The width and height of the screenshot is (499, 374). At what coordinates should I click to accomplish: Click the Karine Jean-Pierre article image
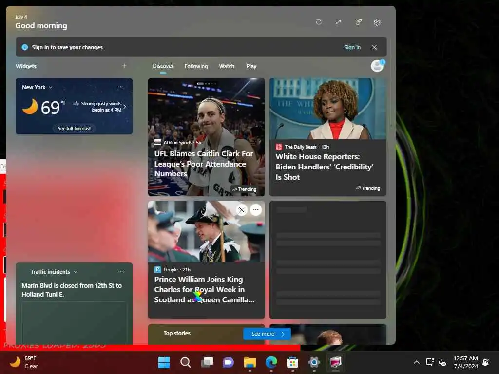click(x=328, y=109)
